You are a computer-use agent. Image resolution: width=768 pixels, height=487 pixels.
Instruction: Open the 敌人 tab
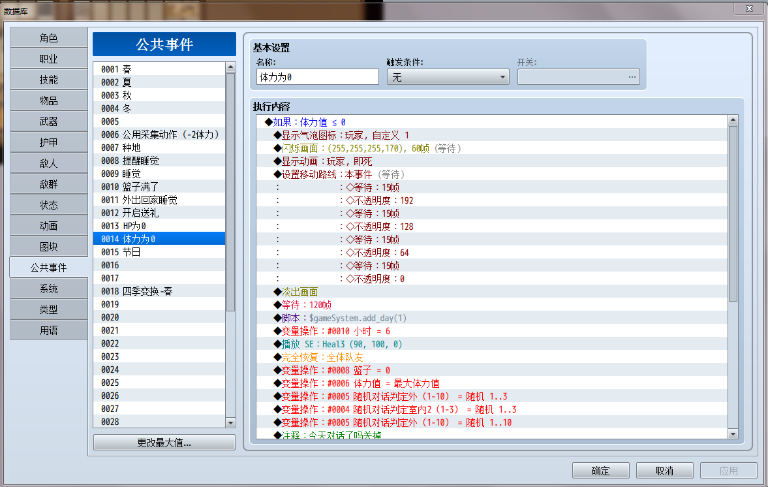point(48,163)
